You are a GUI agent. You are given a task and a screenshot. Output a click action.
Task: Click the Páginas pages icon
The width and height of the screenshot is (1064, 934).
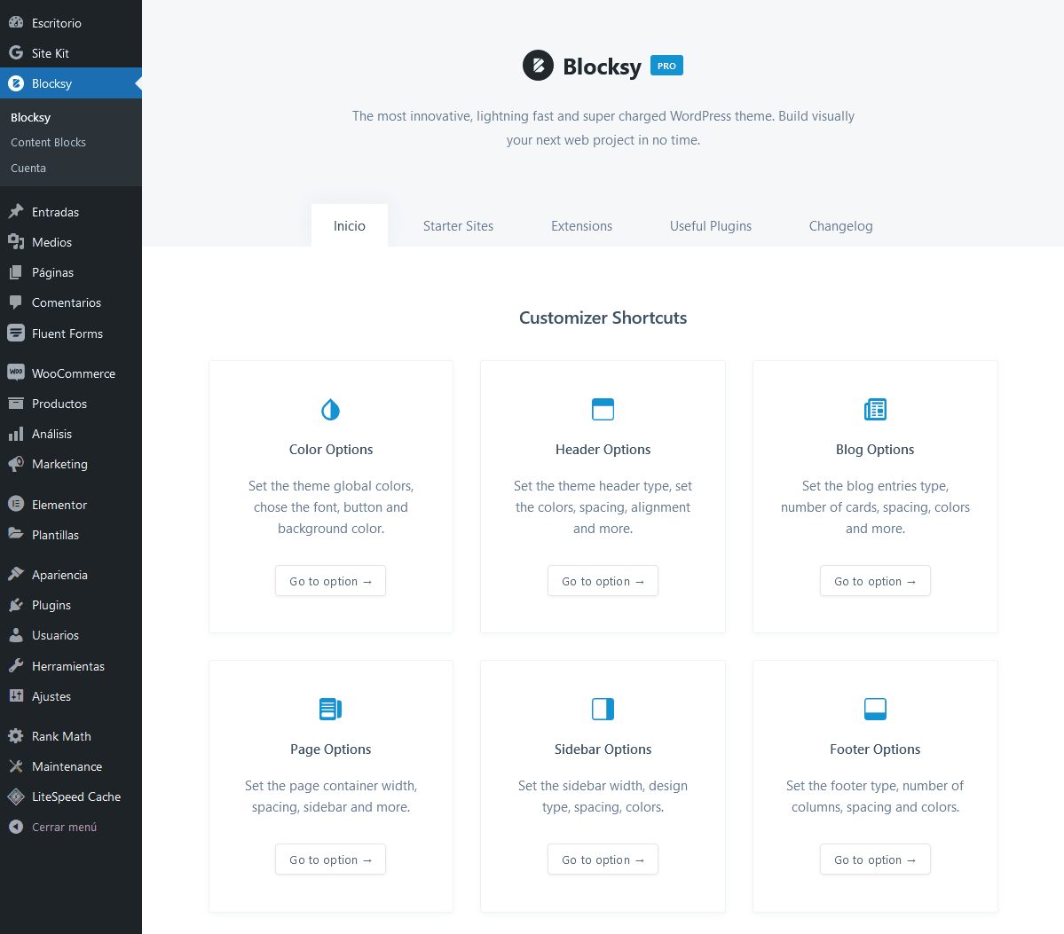click(x=16, y=272)
